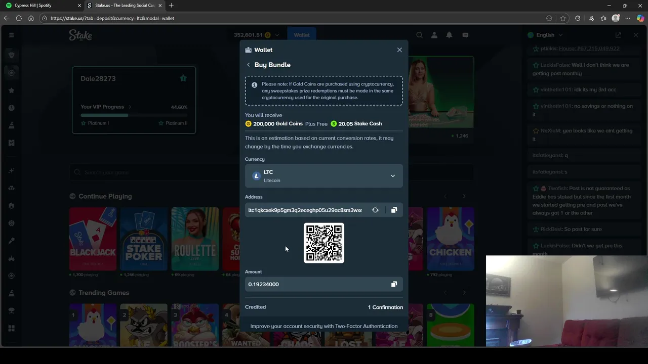Click the Continue Playing heading
Viewport: 648px width, 364px height.
click(x=105, y=196)
